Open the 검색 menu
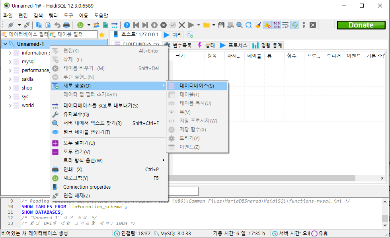390x238 pixels. (38, 16)
